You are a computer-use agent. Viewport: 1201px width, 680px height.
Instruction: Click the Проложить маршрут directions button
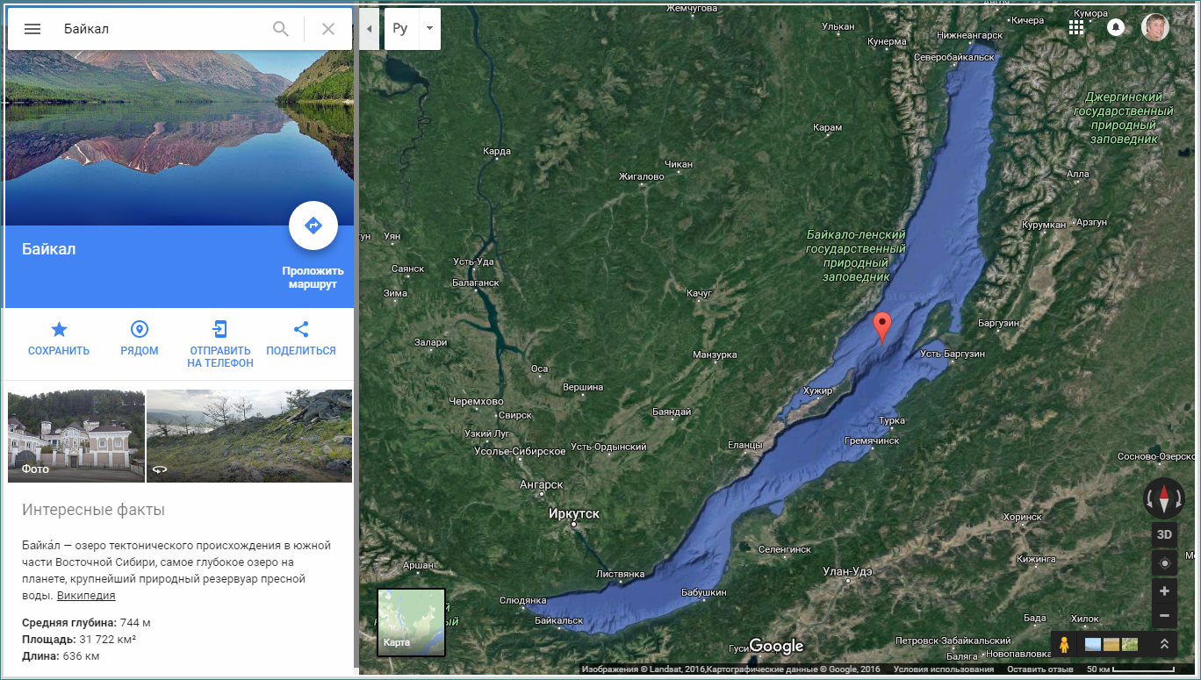313,226
